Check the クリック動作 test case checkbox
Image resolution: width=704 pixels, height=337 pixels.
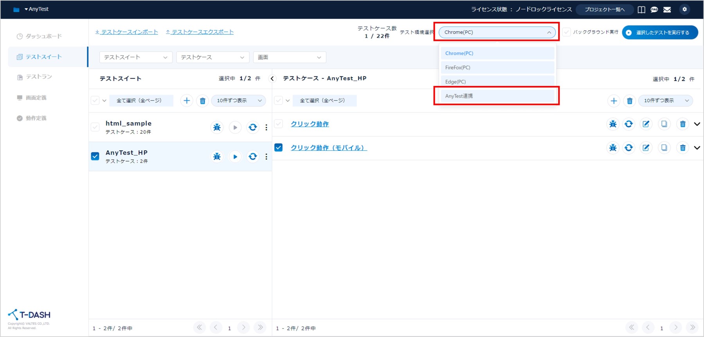click(x=278, y=124)
